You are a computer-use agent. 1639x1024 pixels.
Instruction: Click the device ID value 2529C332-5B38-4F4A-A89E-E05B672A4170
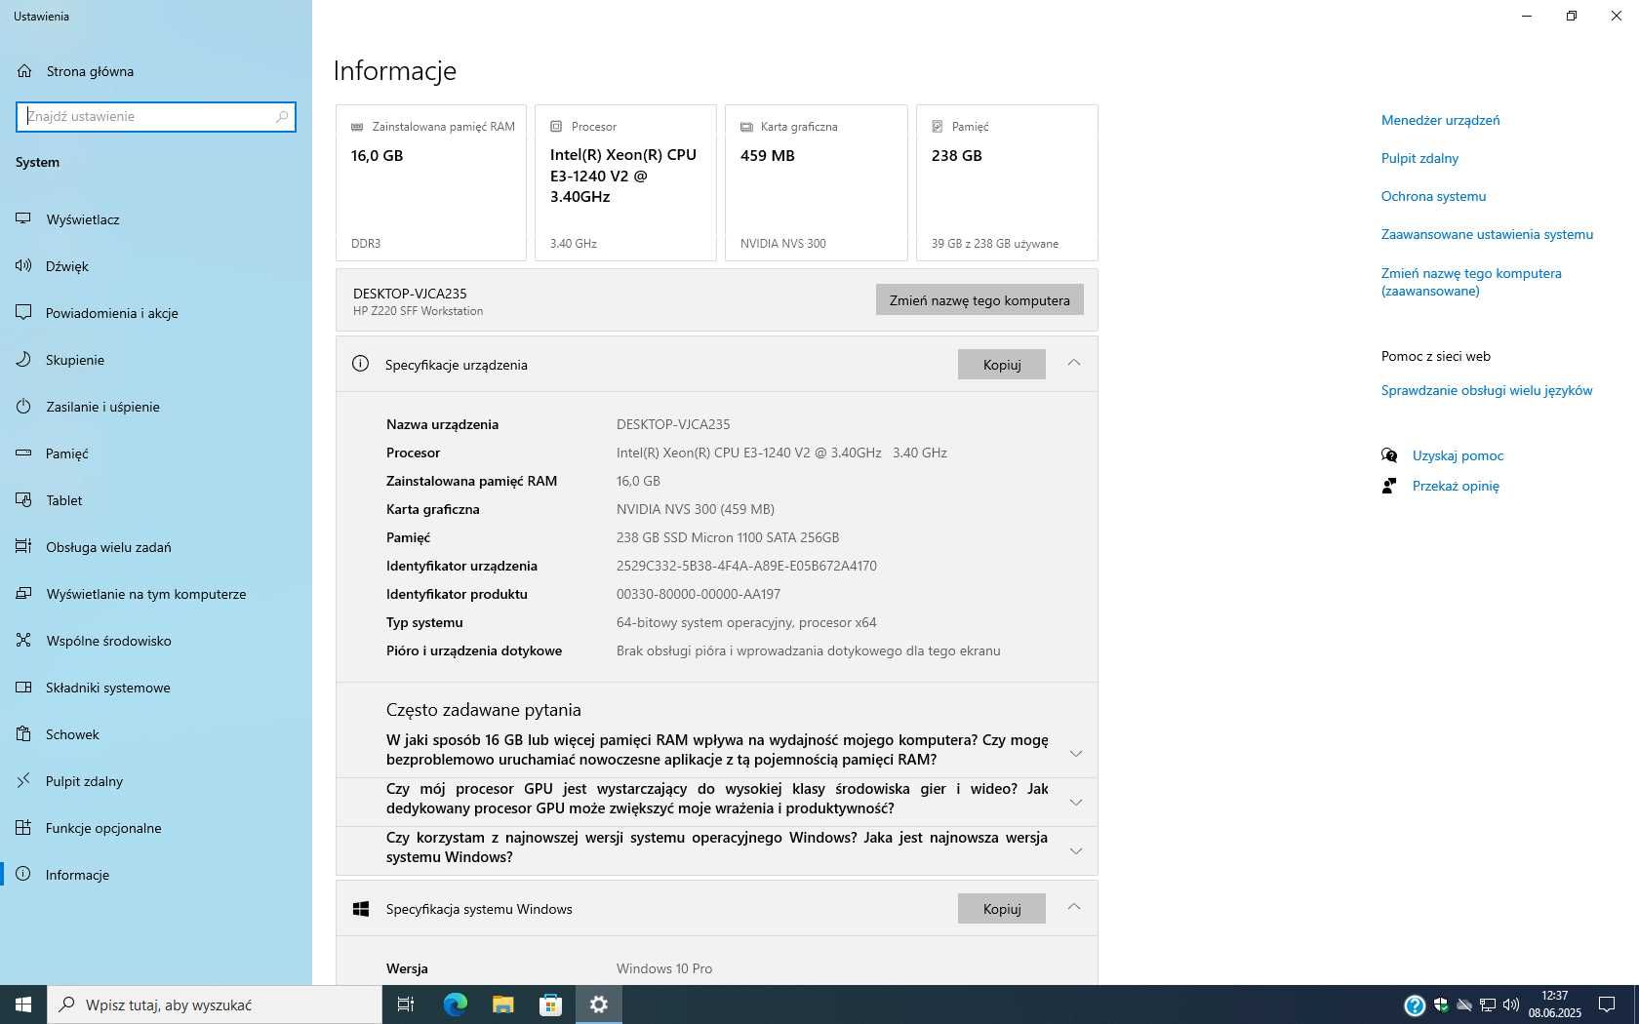click(x=746, y=566)
